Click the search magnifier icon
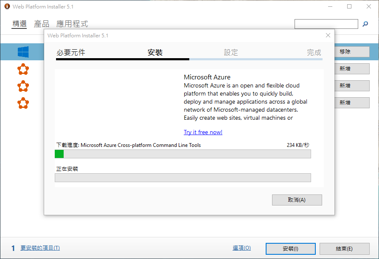Viewport: 379px width, 259px height. pos(365,24)
